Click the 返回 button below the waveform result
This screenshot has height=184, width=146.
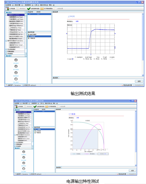tap(139, 81)
